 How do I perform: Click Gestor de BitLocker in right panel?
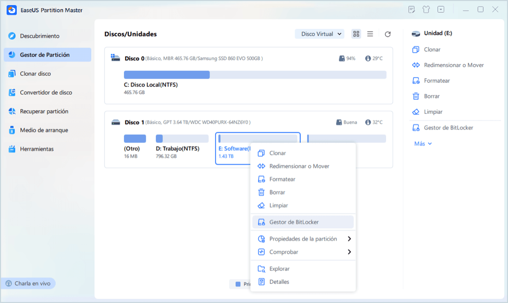(442, 128)
